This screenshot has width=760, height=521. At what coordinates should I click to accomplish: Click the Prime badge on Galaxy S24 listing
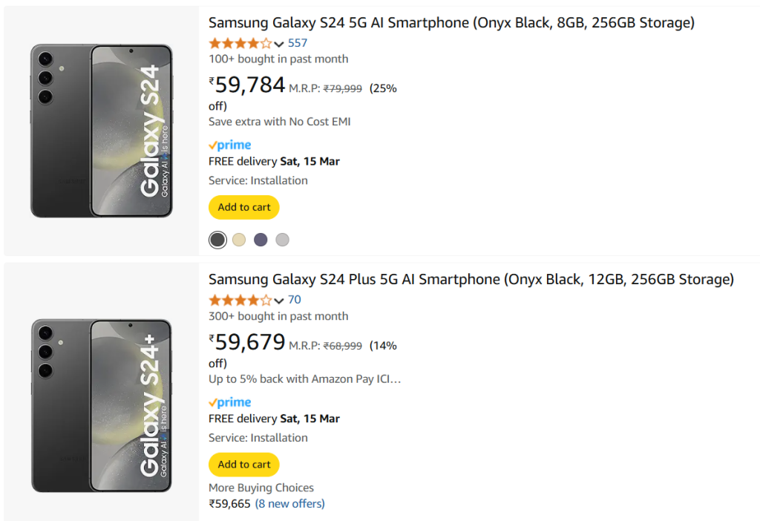coord(230,145)
